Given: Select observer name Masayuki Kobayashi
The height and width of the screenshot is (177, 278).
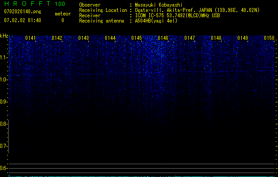Looking at the screenshot, I should tap(159, 5).
